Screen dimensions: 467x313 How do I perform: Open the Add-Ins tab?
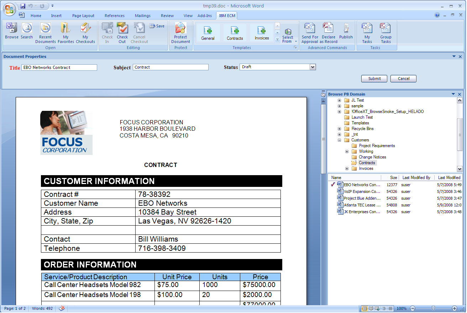click(x=205, y=16)
